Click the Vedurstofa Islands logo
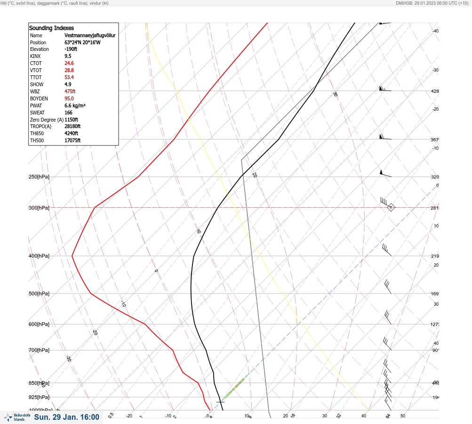Image resolution: width=472 pixels, height=424 pixels. (17, 417)
